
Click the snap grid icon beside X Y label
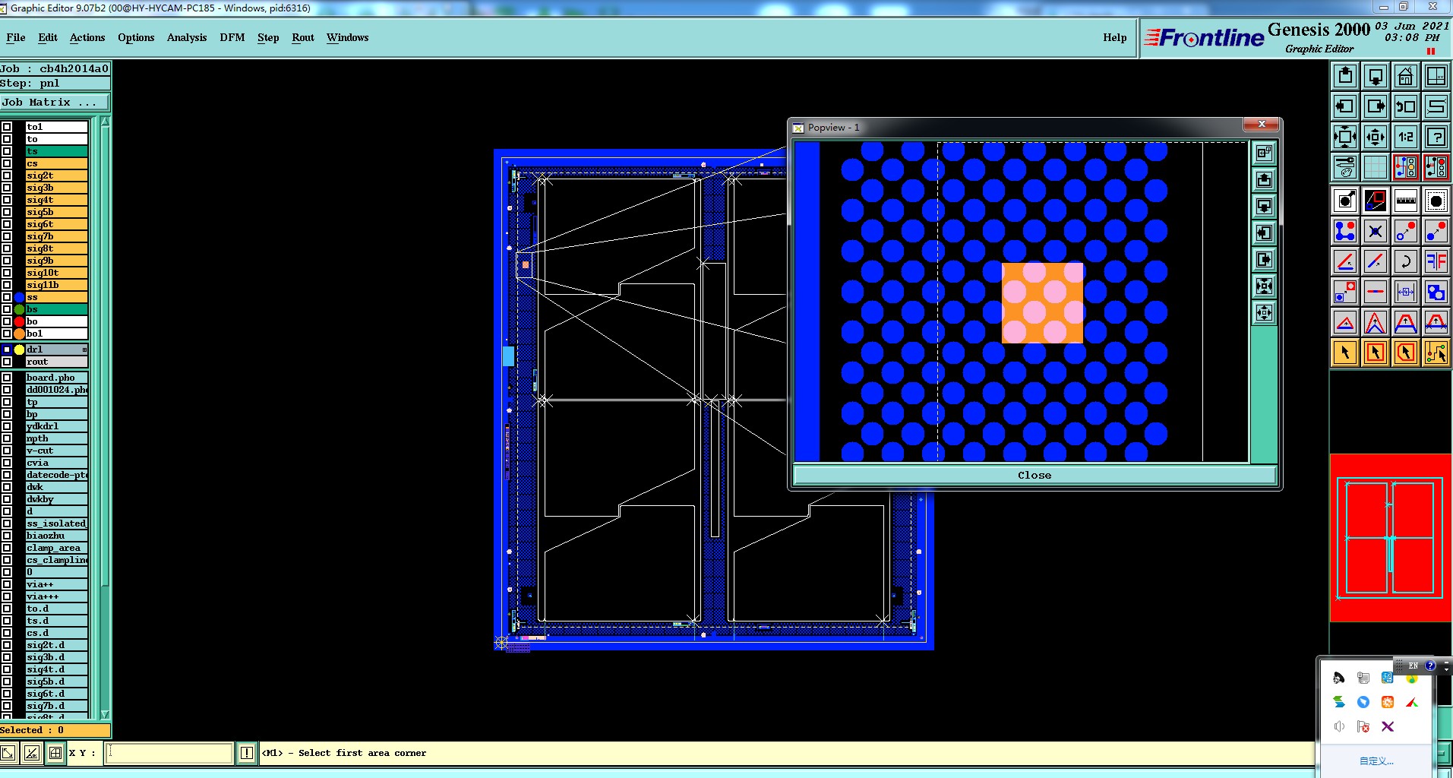(55, 753)
